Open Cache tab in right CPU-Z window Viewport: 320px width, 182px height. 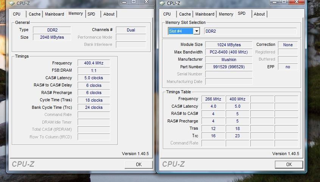point(185,14)
